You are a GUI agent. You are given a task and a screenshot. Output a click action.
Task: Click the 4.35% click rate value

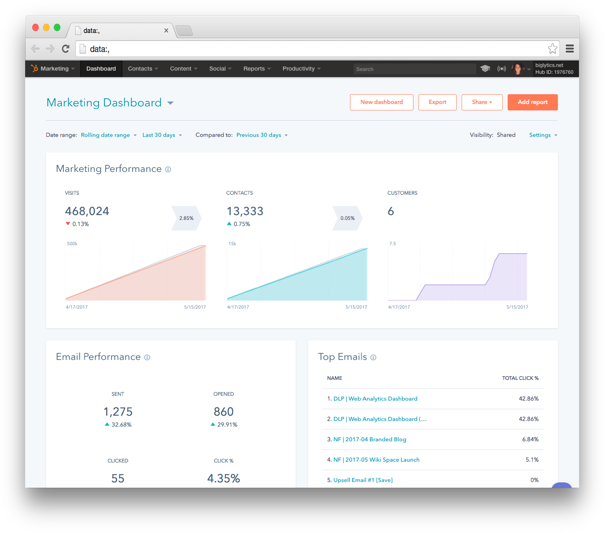223,478
